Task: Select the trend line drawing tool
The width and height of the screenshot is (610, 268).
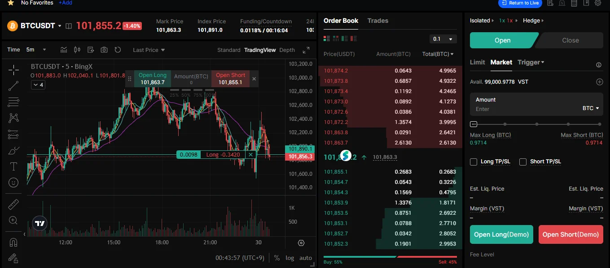Action: (x=13, y=86)
